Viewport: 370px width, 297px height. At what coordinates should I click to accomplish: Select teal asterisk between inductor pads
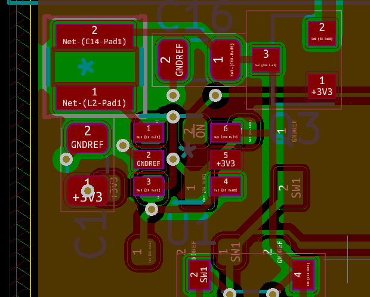click(86, 66)
